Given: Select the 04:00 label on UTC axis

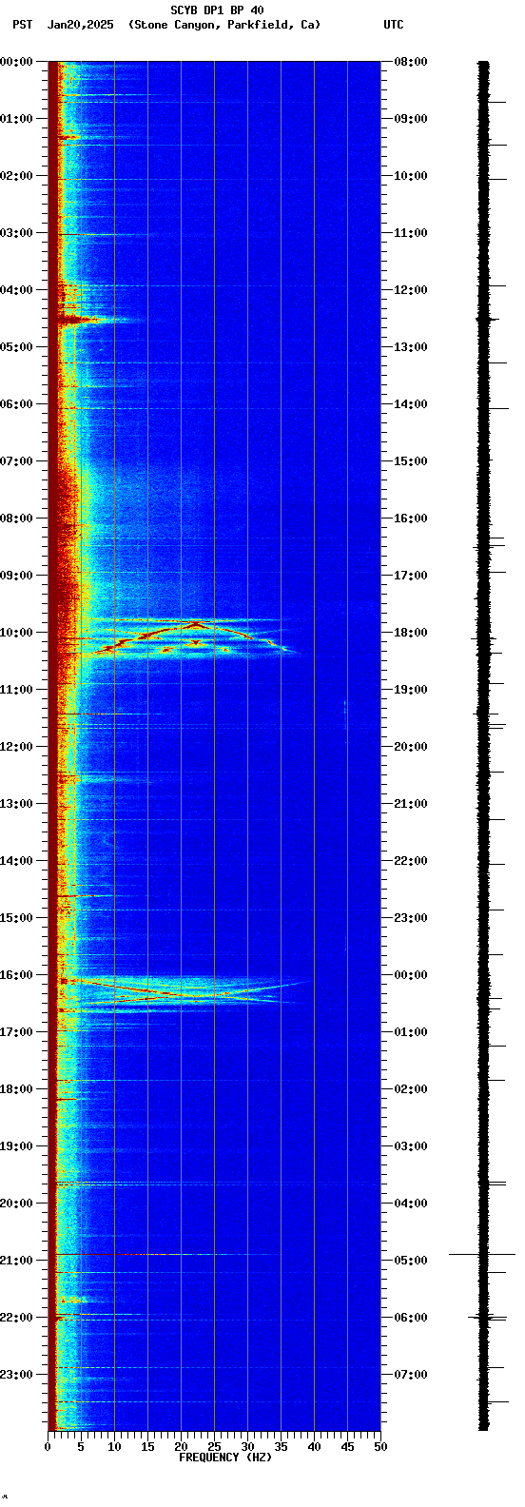Looking at the screenshot, I should [x=411, y=1204].
